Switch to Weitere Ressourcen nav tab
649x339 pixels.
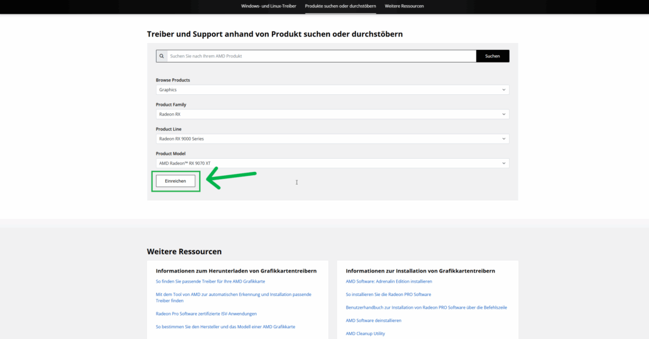click(x=404, y=6)
